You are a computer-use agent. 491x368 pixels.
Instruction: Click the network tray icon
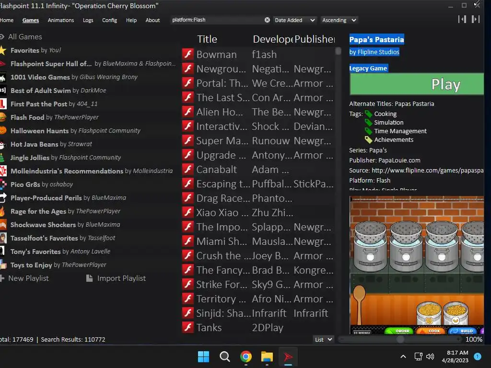pos(418,356)
